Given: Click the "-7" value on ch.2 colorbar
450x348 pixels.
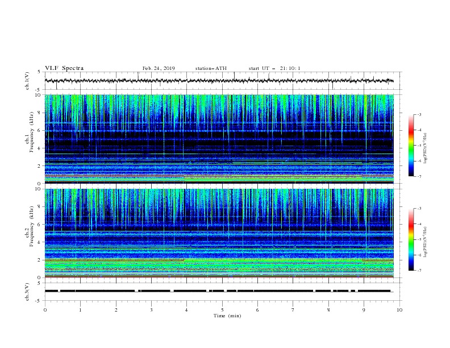Looking at the screenshot, I should point(419,271).
